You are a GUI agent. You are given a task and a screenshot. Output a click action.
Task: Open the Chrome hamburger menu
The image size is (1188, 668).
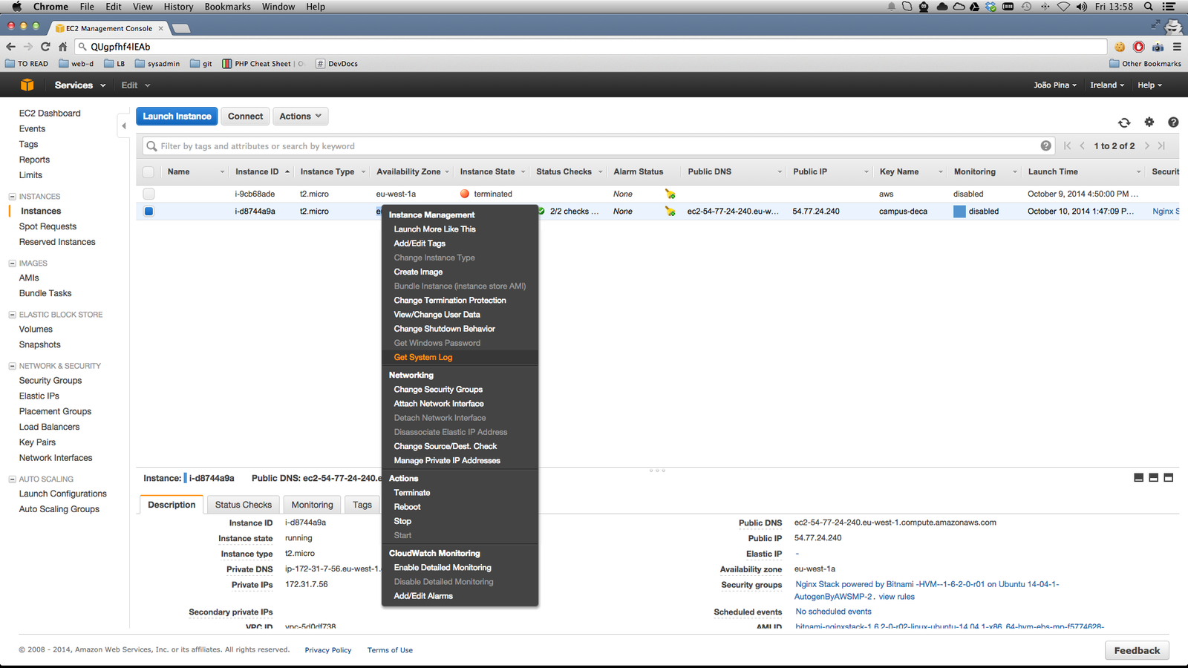1177,47
